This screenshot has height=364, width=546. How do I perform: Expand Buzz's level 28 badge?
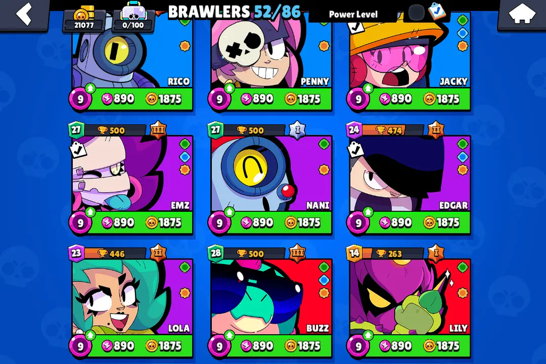[x=216, y=253]
